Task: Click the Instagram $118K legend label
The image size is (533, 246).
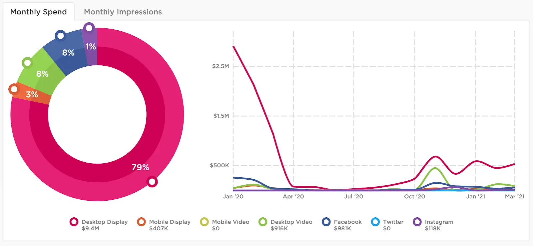Action: pos(439,225)
